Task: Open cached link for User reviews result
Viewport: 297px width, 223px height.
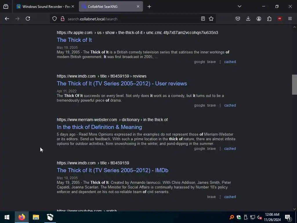Action: 230,105
